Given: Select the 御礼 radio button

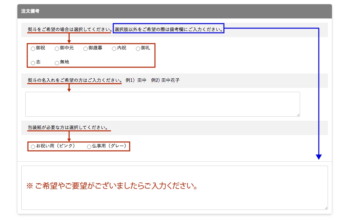Looking at the screenshot, I should tap(138, 49).
